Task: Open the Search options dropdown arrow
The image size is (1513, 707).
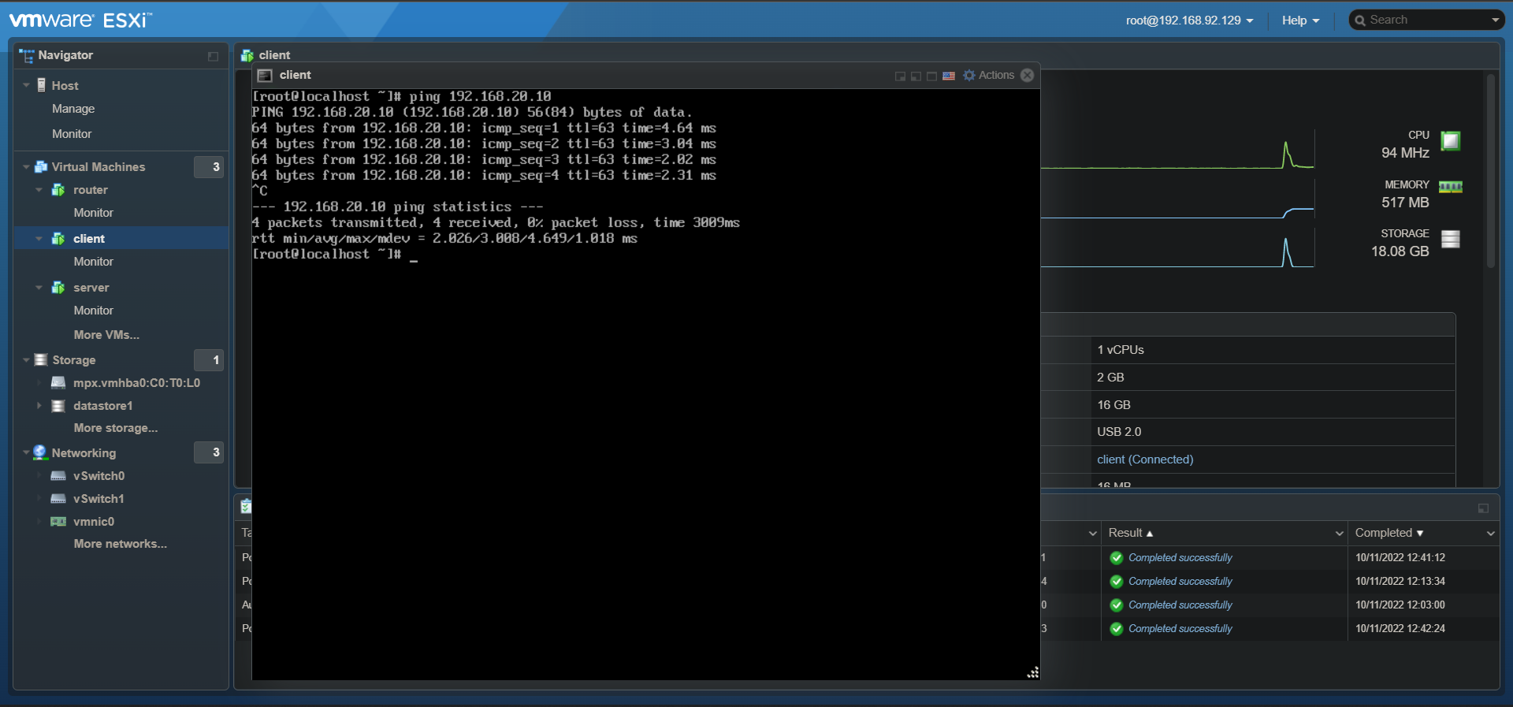Action: click(1495, 20)
